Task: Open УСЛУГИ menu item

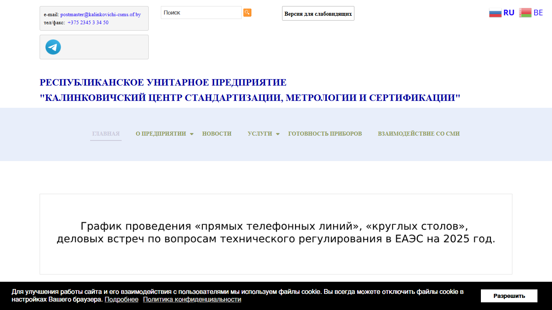Action: coord(260,134)
